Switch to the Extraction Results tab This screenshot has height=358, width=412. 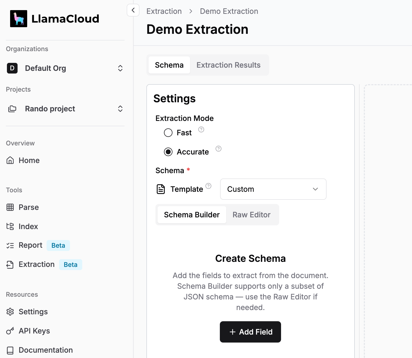point(228,65)
